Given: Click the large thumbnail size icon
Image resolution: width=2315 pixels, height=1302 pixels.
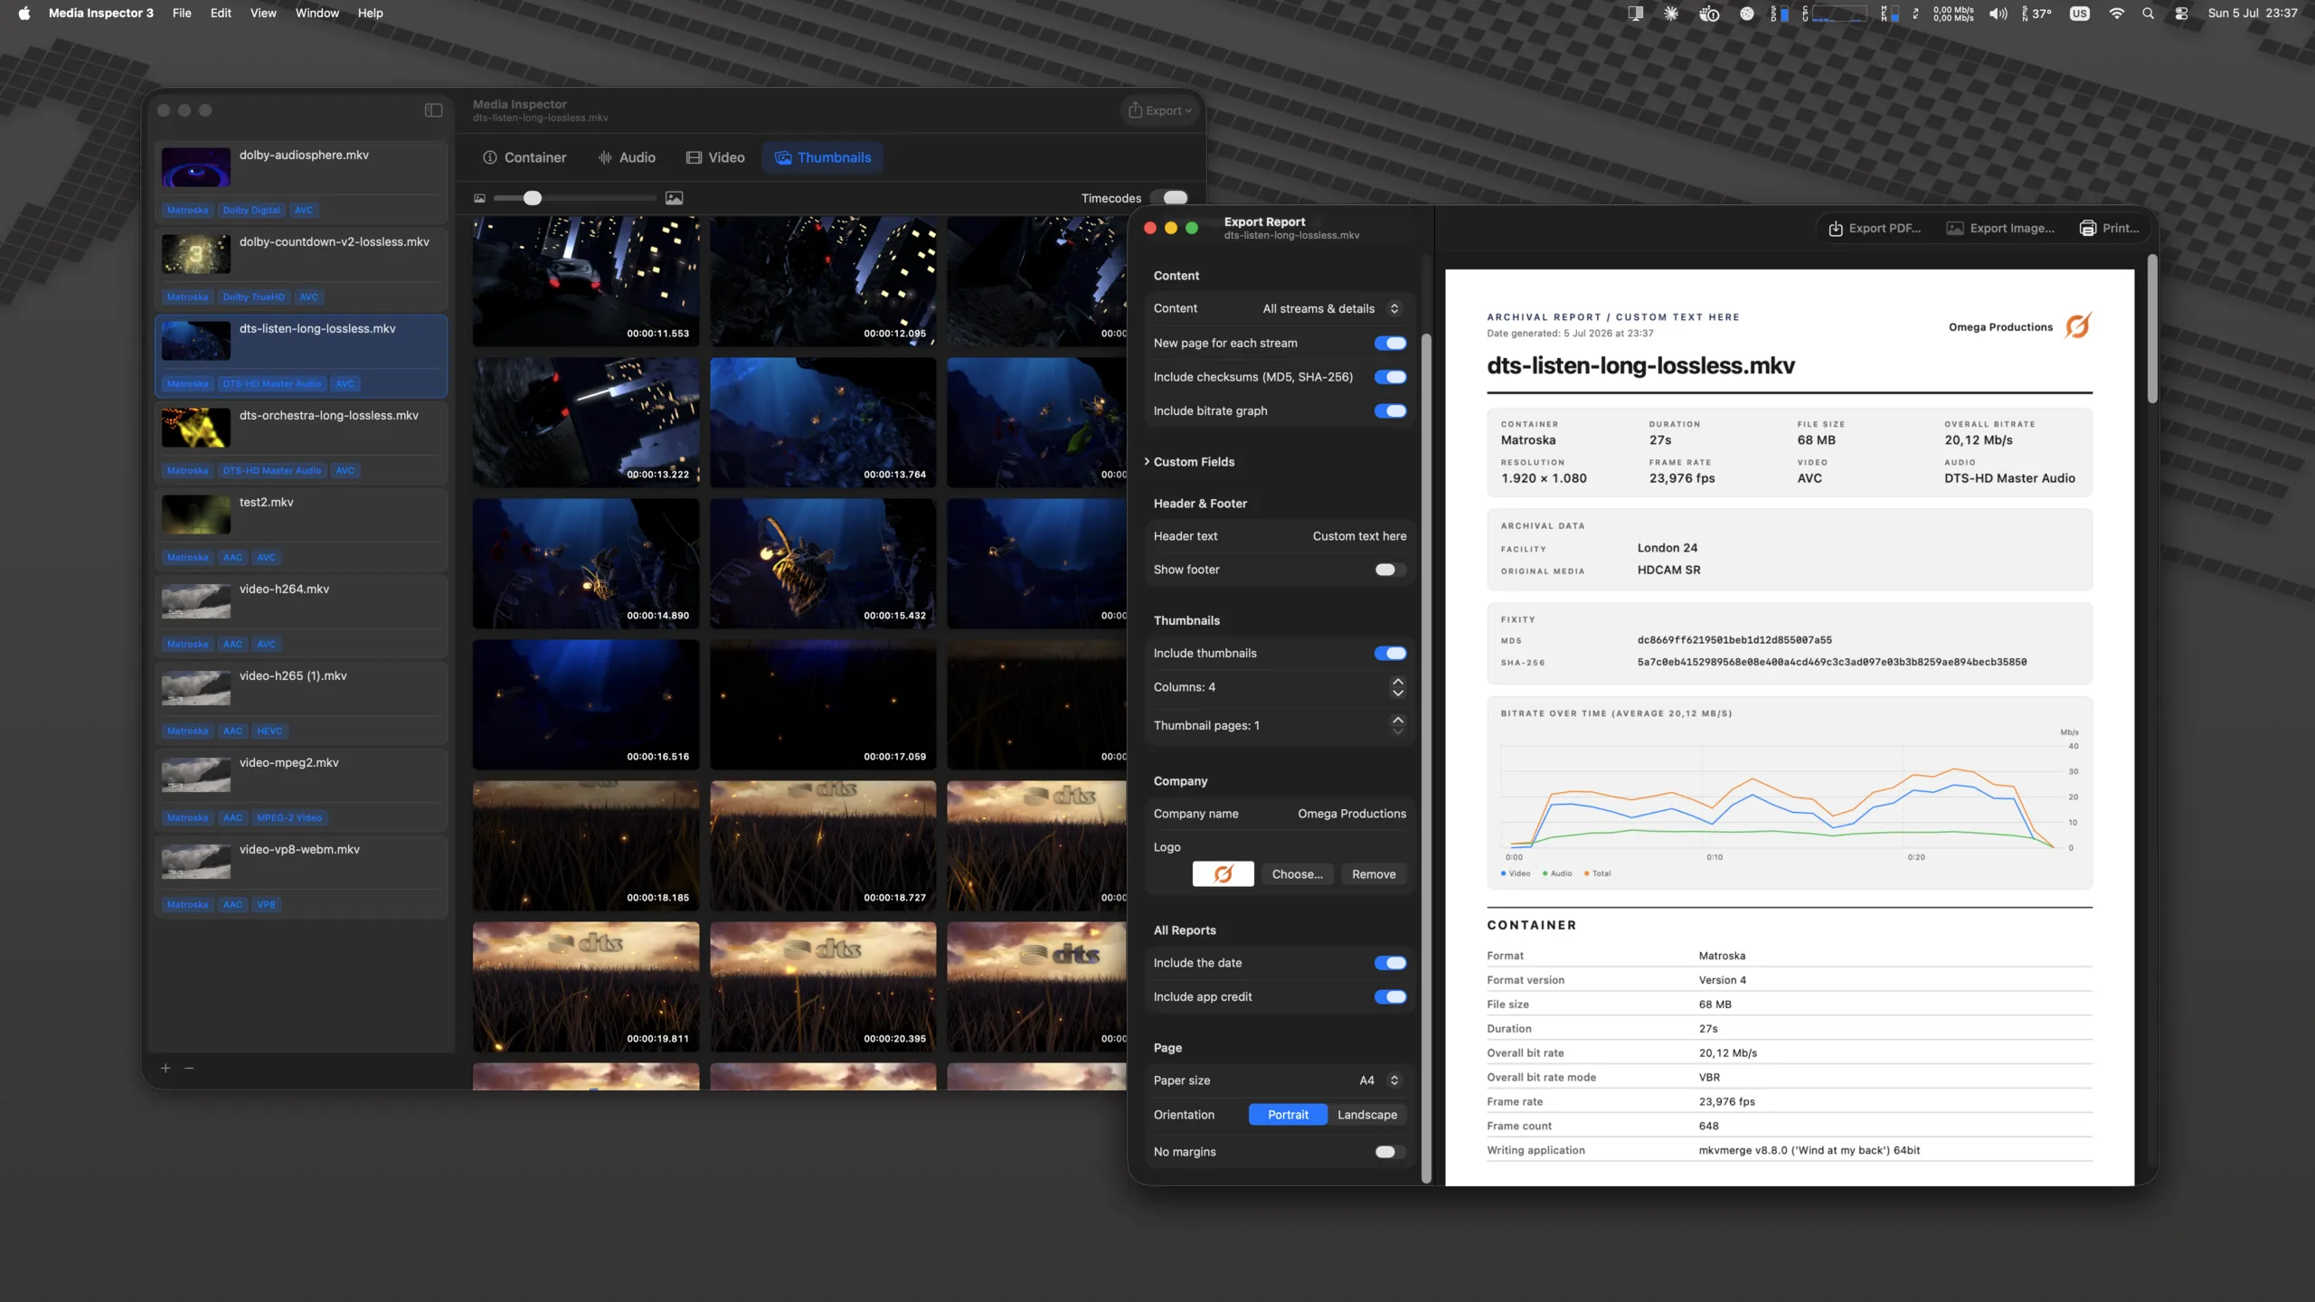Looking at the screenshot, I should pyautogui.click(x=674, y=198).
